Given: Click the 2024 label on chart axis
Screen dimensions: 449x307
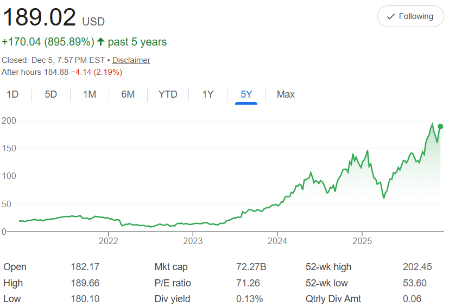Looking at the screenshot, I should tap(277, 241).
